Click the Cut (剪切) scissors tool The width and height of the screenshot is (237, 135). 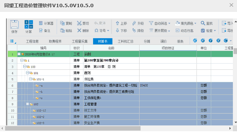tap(83, 23)
